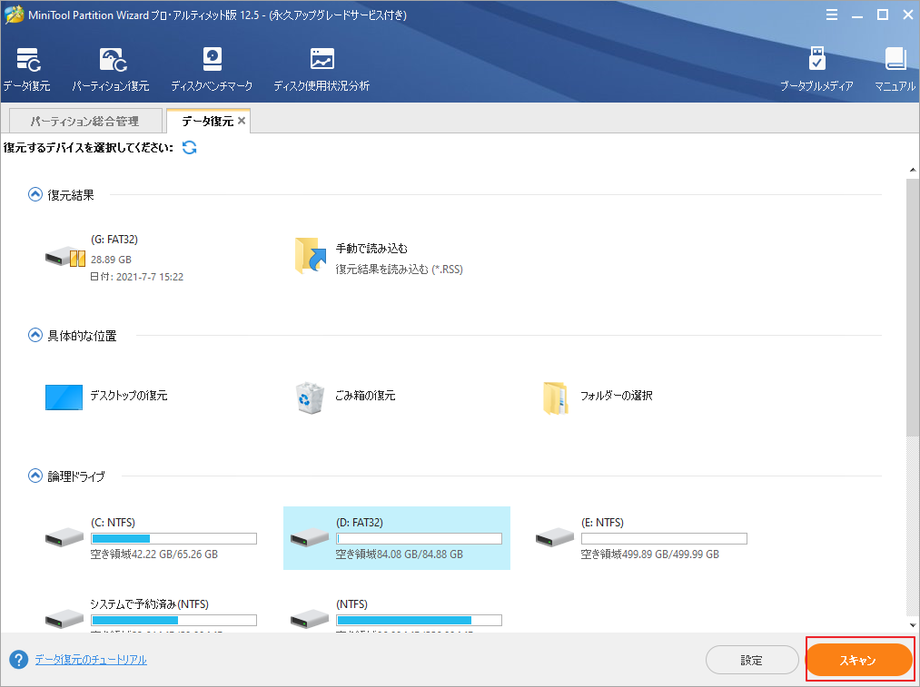Click the D: FAT32 usage bar
The image size is (920, 687).
coord(419,539)
